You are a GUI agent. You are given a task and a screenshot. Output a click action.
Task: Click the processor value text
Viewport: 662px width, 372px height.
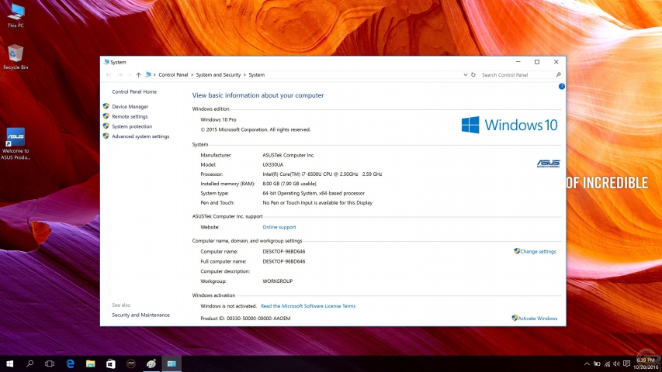322,174
